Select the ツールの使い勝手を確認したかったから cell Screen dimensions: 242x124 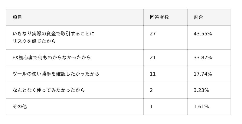[56, 74]
